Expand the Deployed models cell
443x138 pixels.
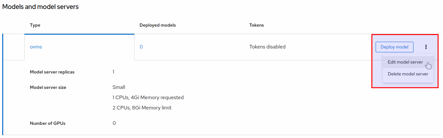(x=189, y=47)
